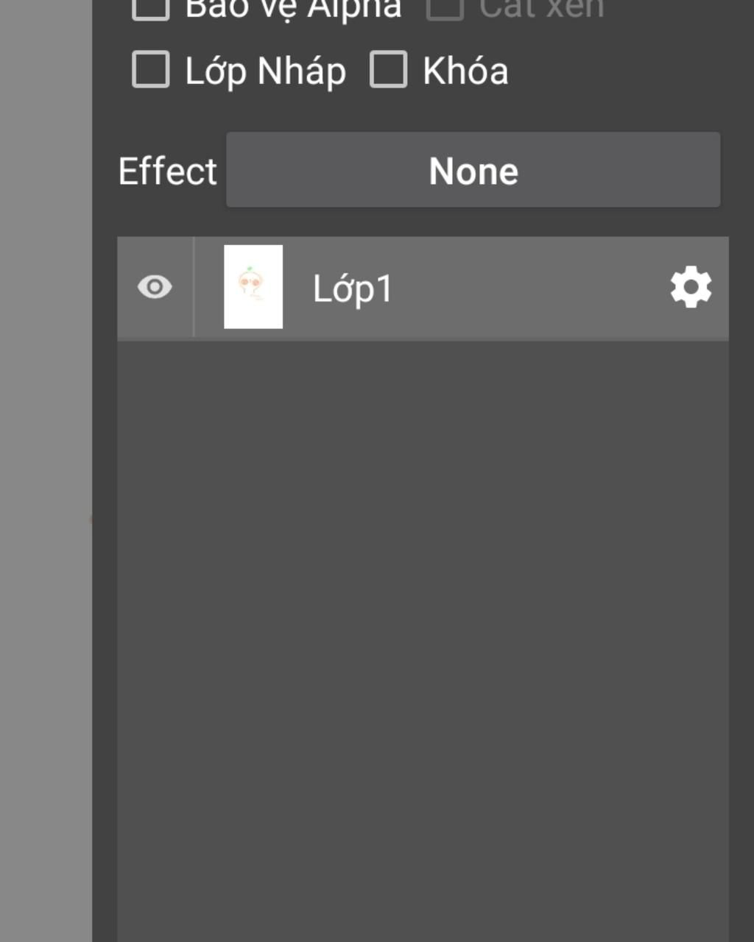Viewport: 754px width, 942px height.
Task: Click the Lớp Nháp label text
Action: point(265,71)
